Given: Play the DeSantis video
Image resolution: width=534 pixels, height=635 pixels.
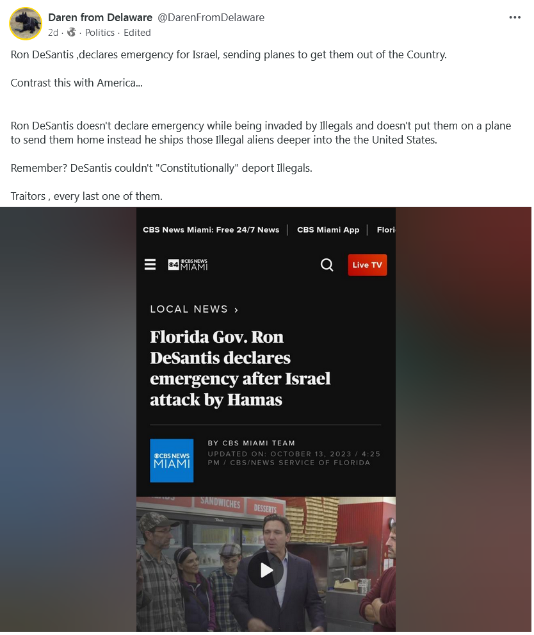Looking at the screenshot, I should [266, 570].
